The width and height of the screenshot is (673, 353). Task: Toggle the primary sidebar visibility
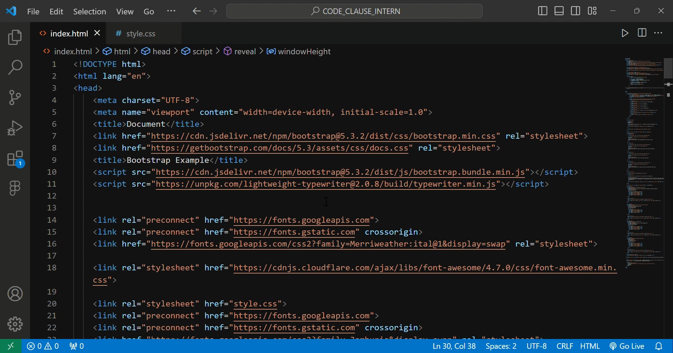(542, 11)
